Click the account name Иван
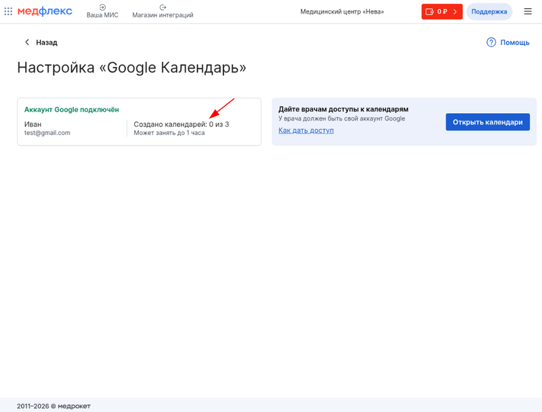Viewport: 542px width, 412px height. [x=33, y=124]
